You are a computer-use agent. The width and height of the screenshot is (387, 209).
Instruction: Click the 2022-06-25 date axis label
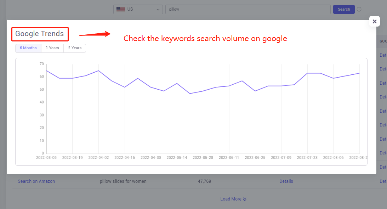255,158
